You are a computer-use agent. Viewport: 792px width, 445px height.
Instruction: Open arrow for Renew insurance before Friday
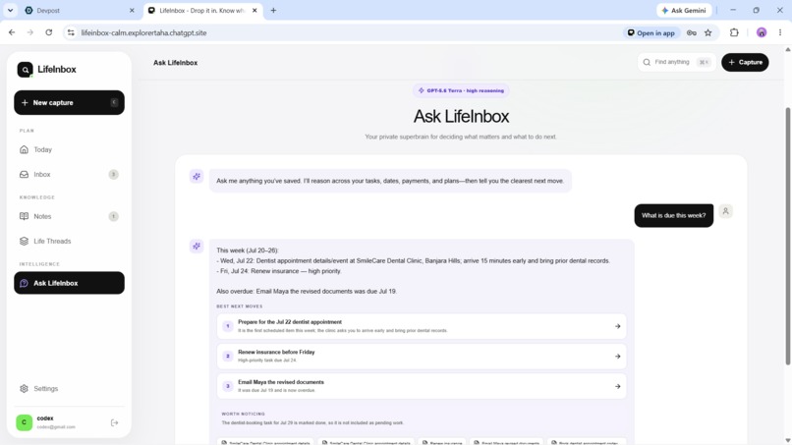coord(617,357)
